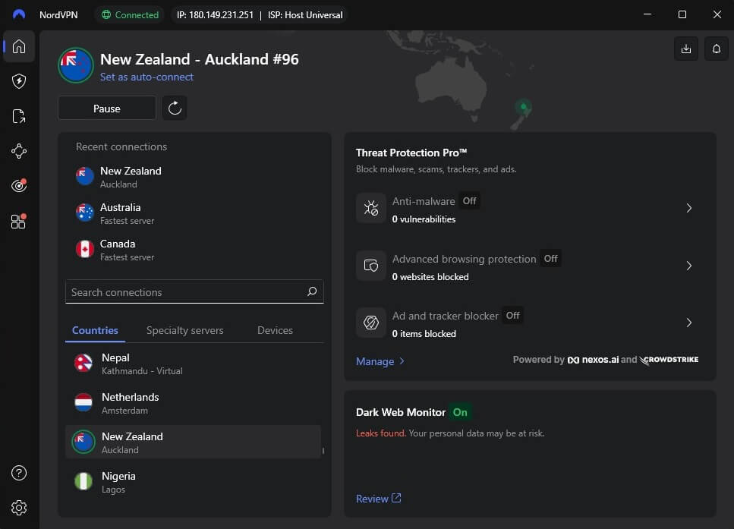Select New Zealand Auckland in countries list

(x=193, y=442)
